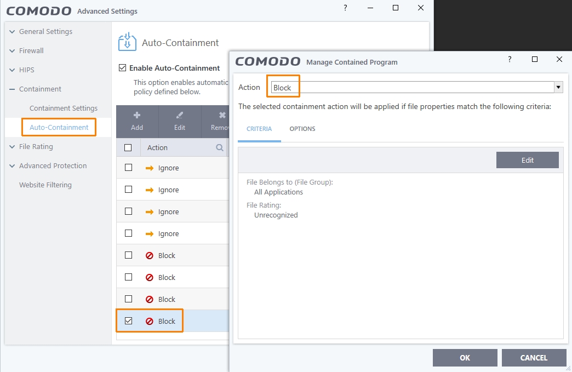Collapse Containment section
Viewport: 572px width, 372px height.
[x=12, y=89]
